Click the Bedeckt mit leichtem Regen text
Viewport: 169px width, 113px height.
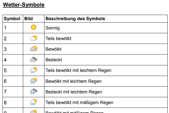pyautogui.click(x=74, y=92)
